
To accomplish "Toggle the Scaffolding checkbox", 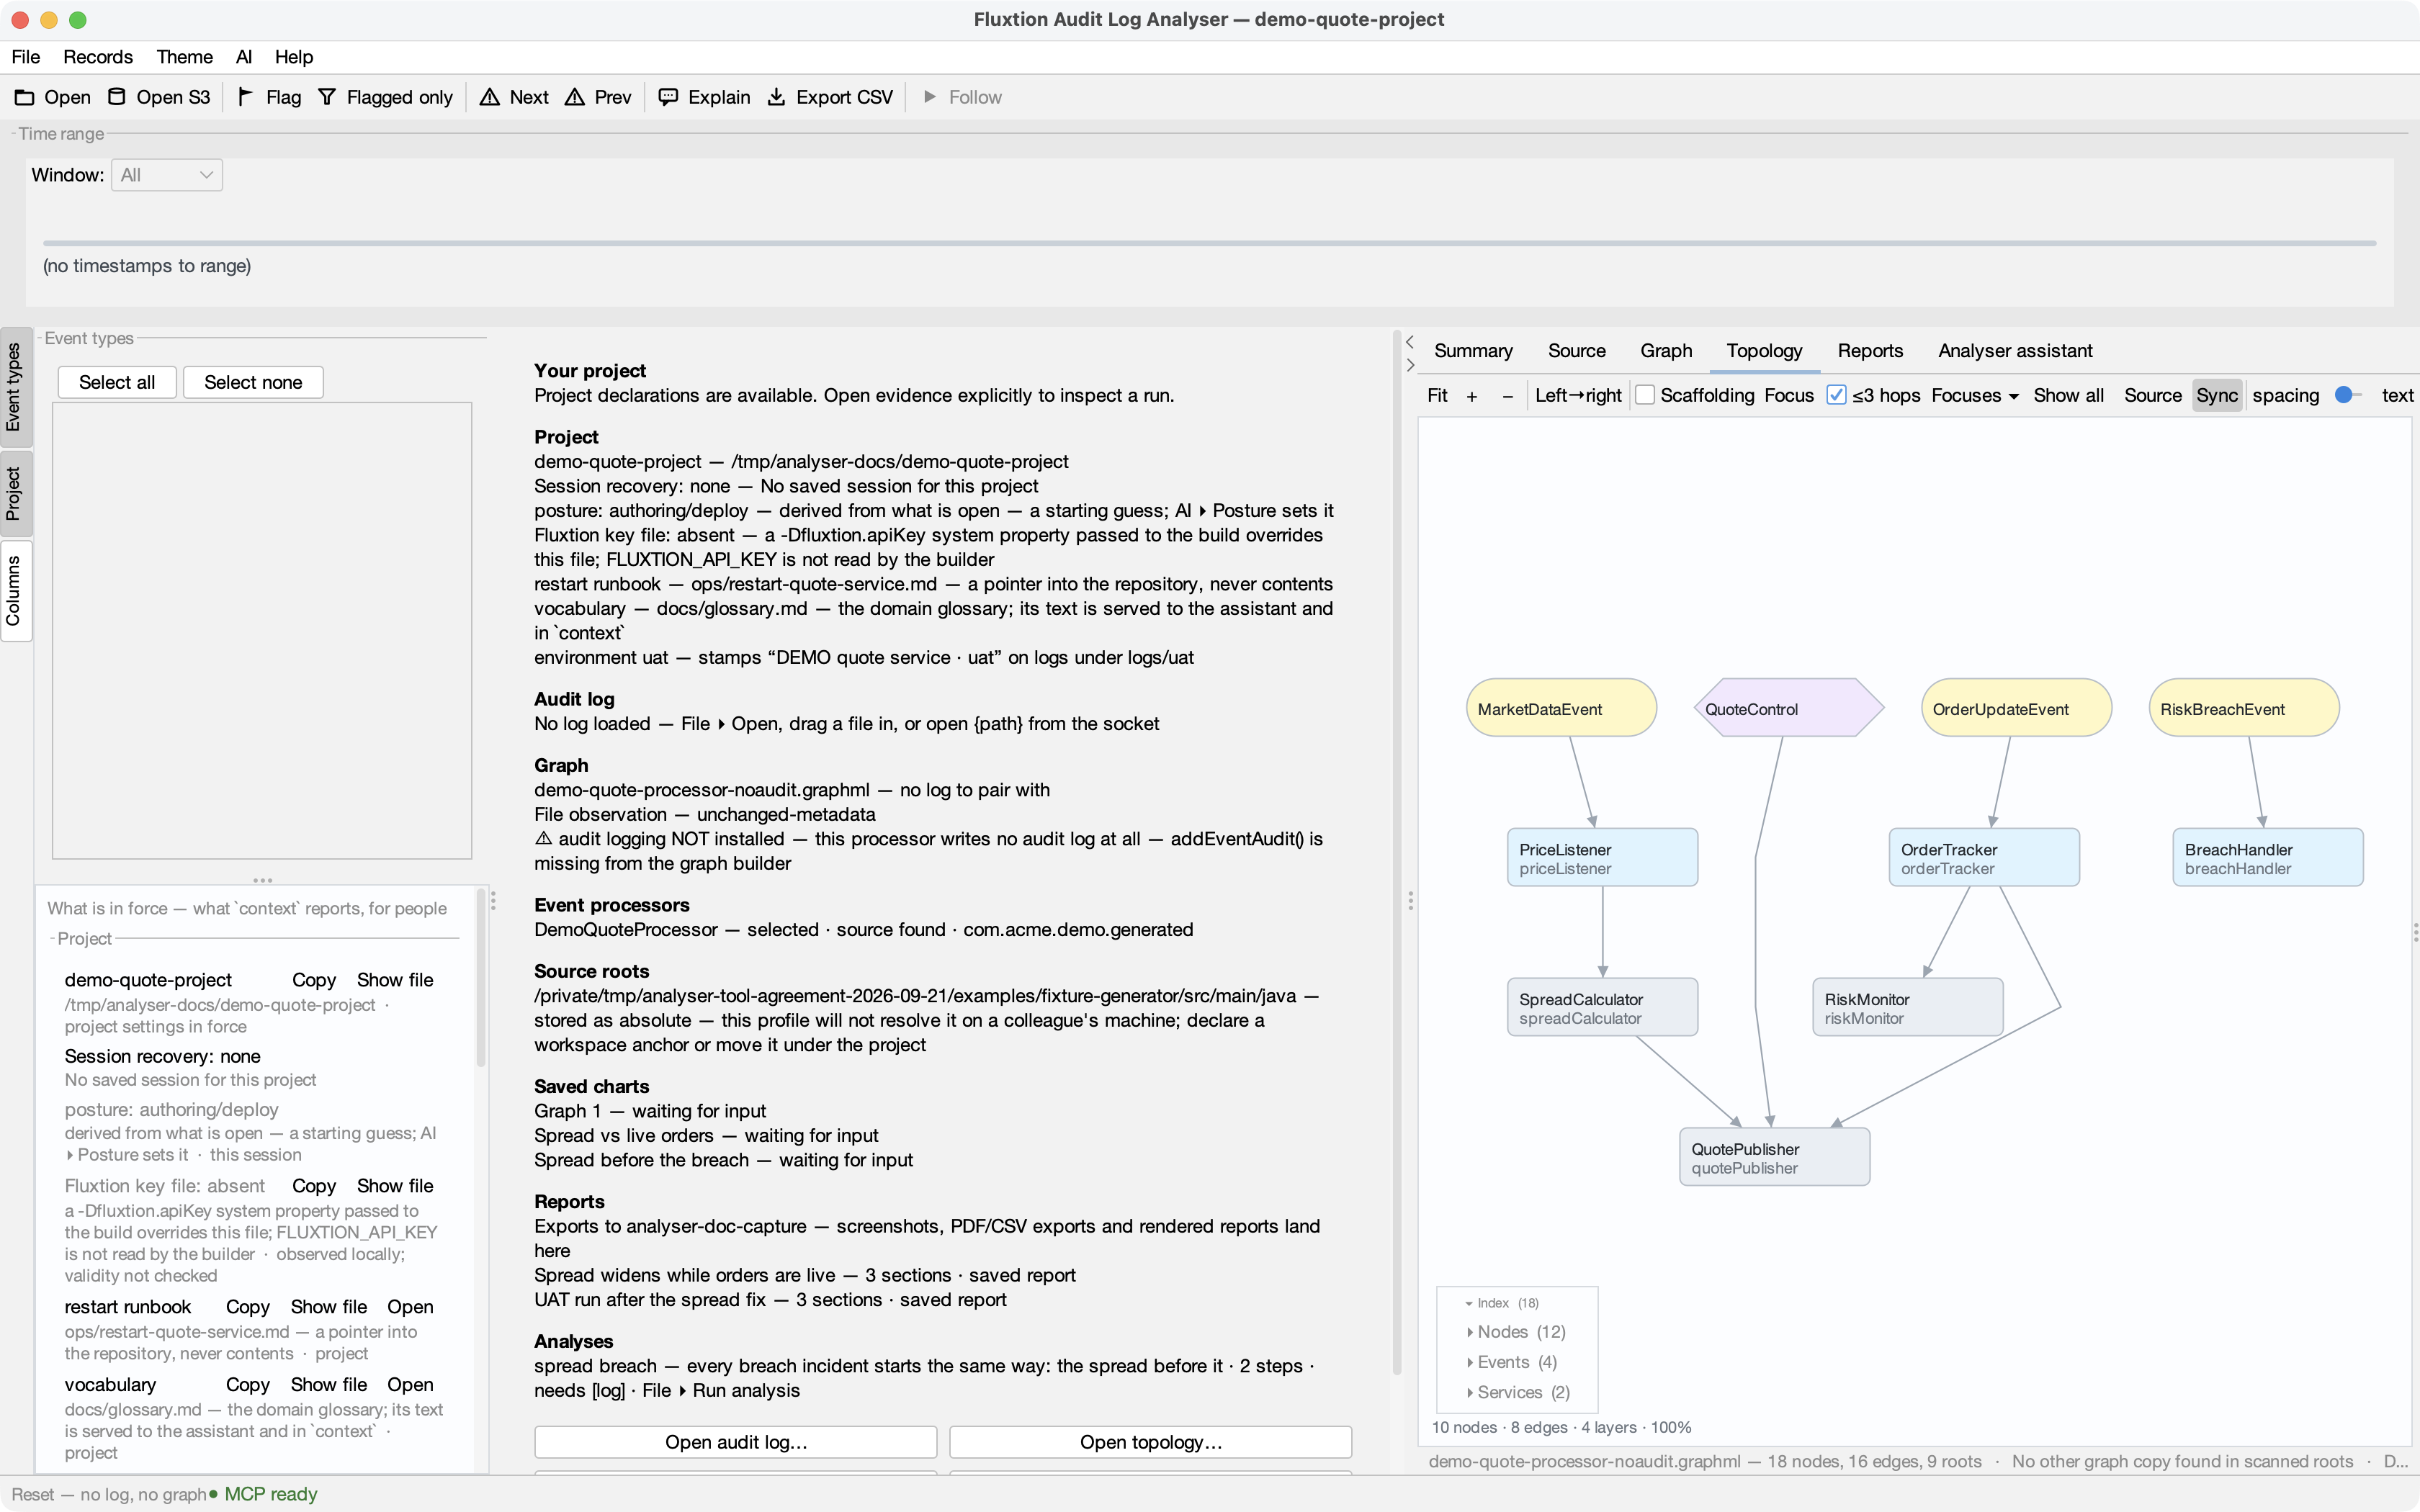I will [1645, 395].
